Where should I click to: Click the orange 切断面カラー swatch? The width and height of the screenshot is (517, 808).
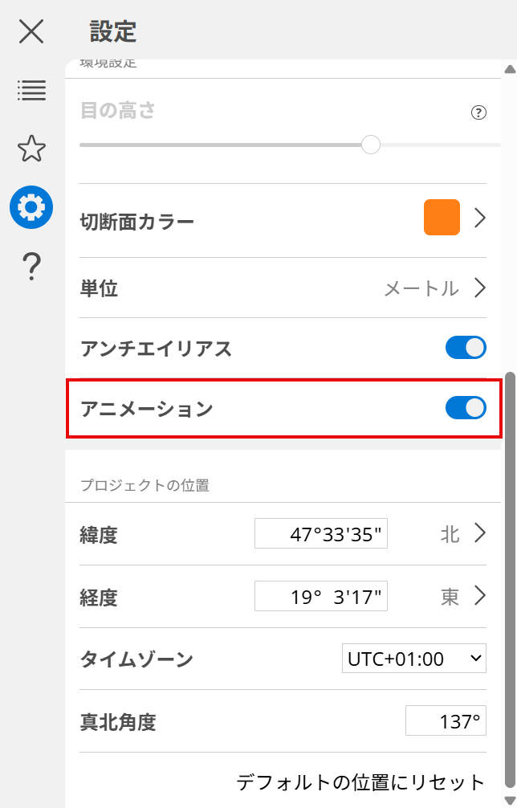click(x=442, y=218)
